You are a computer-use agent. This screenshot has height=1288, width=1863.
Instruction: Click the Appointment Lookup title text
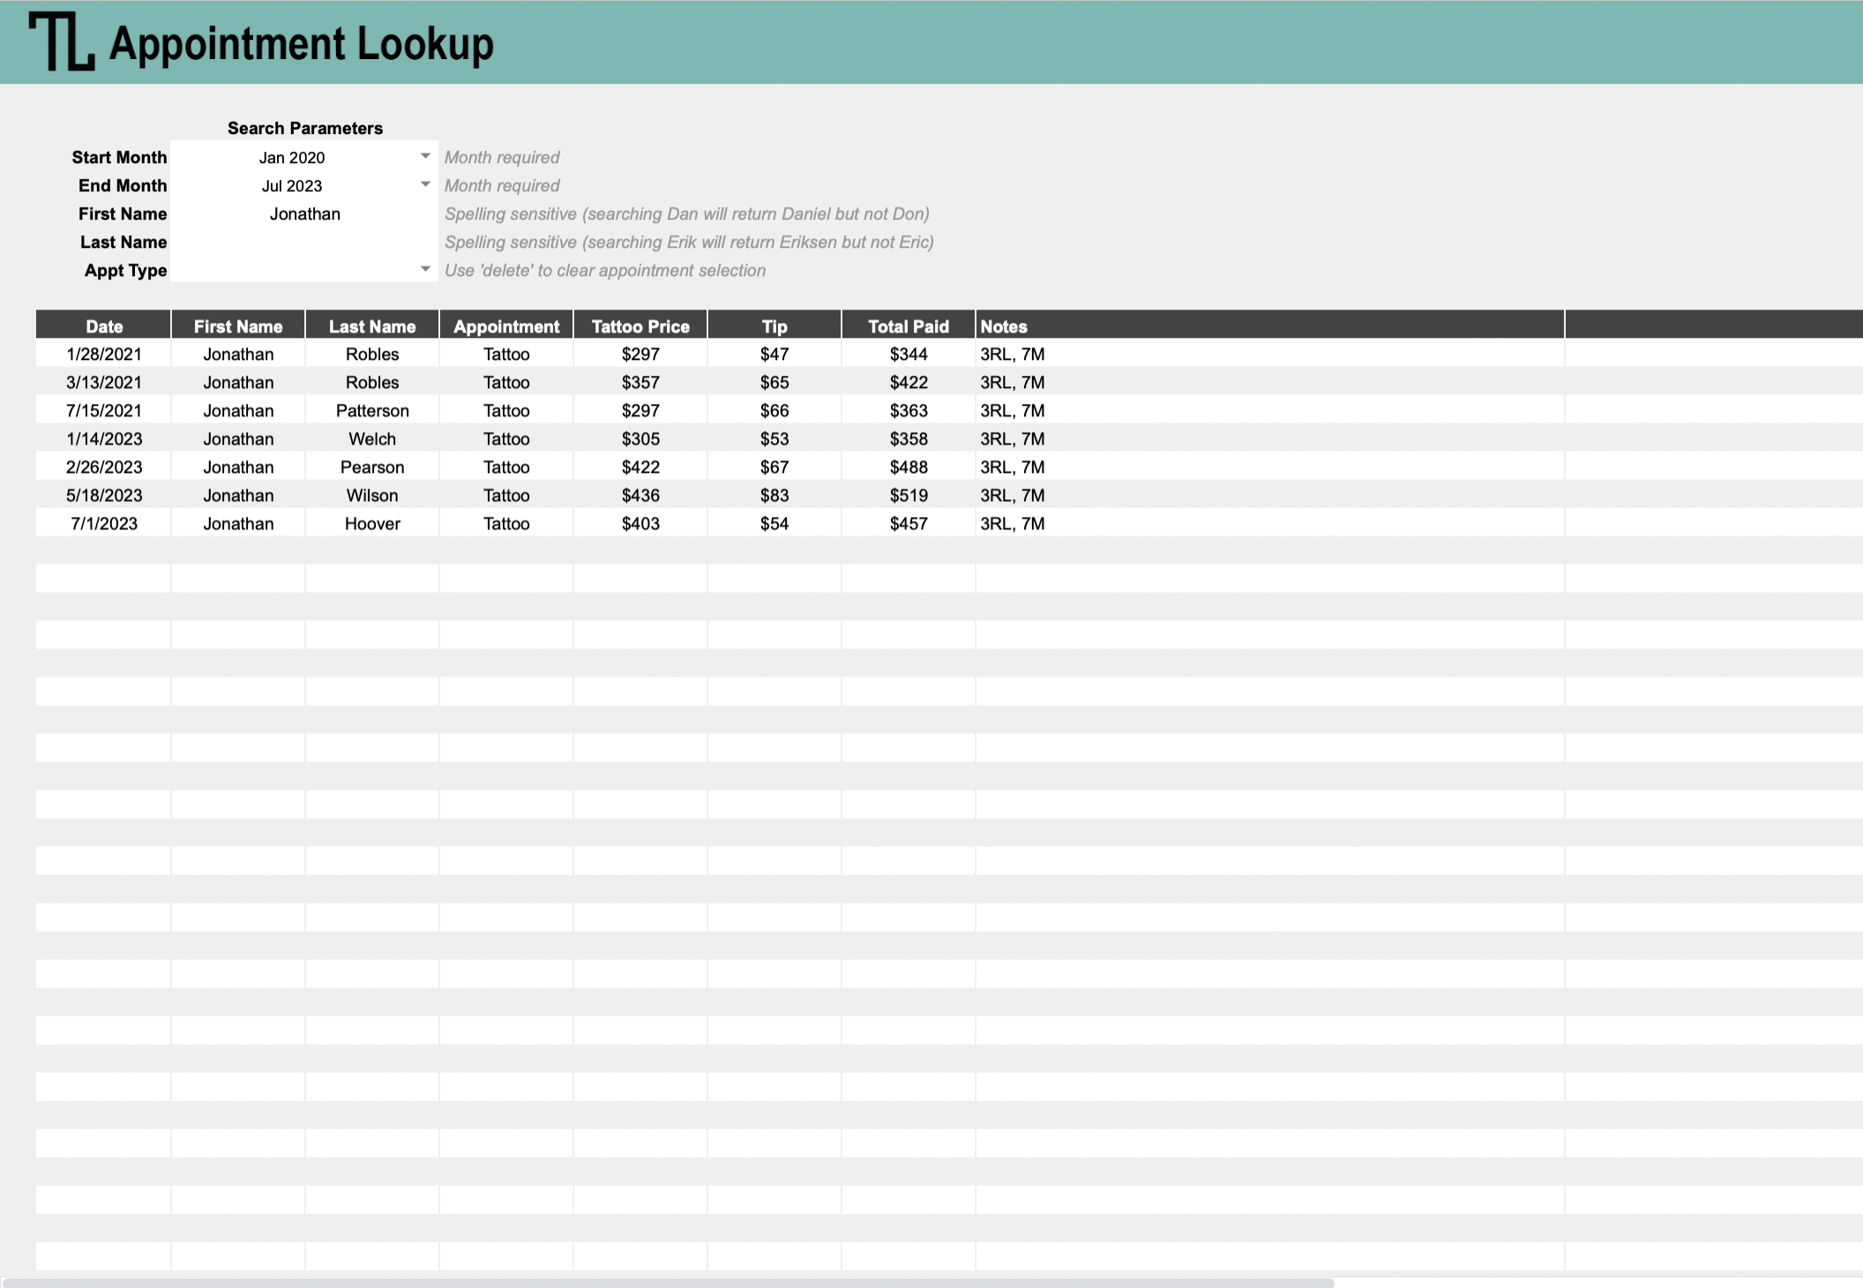point(301,43)
